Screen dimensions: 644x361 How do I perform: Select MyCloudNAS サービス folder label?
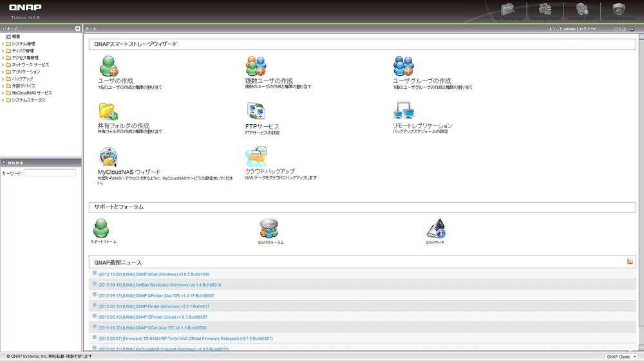[x=32, y=93]
